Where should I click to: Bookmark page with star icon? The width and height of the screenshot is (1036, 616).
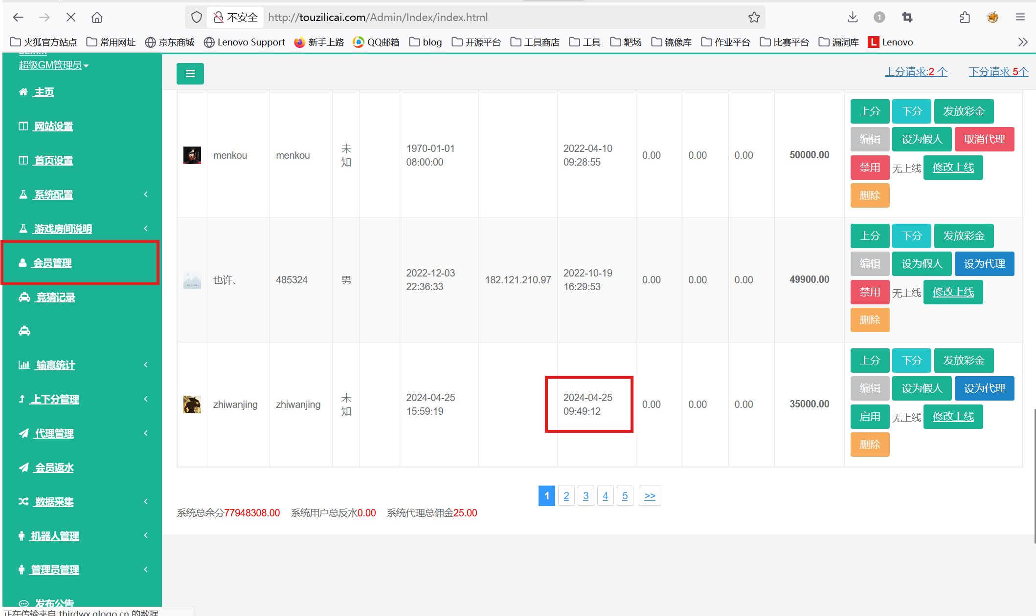click(754, 18)
